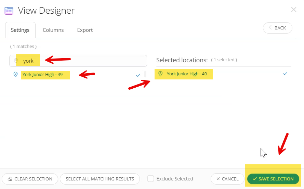Click pin icon beside York Junior High result
The width and height of the screenshot is (304, 189).
point(15,75)
